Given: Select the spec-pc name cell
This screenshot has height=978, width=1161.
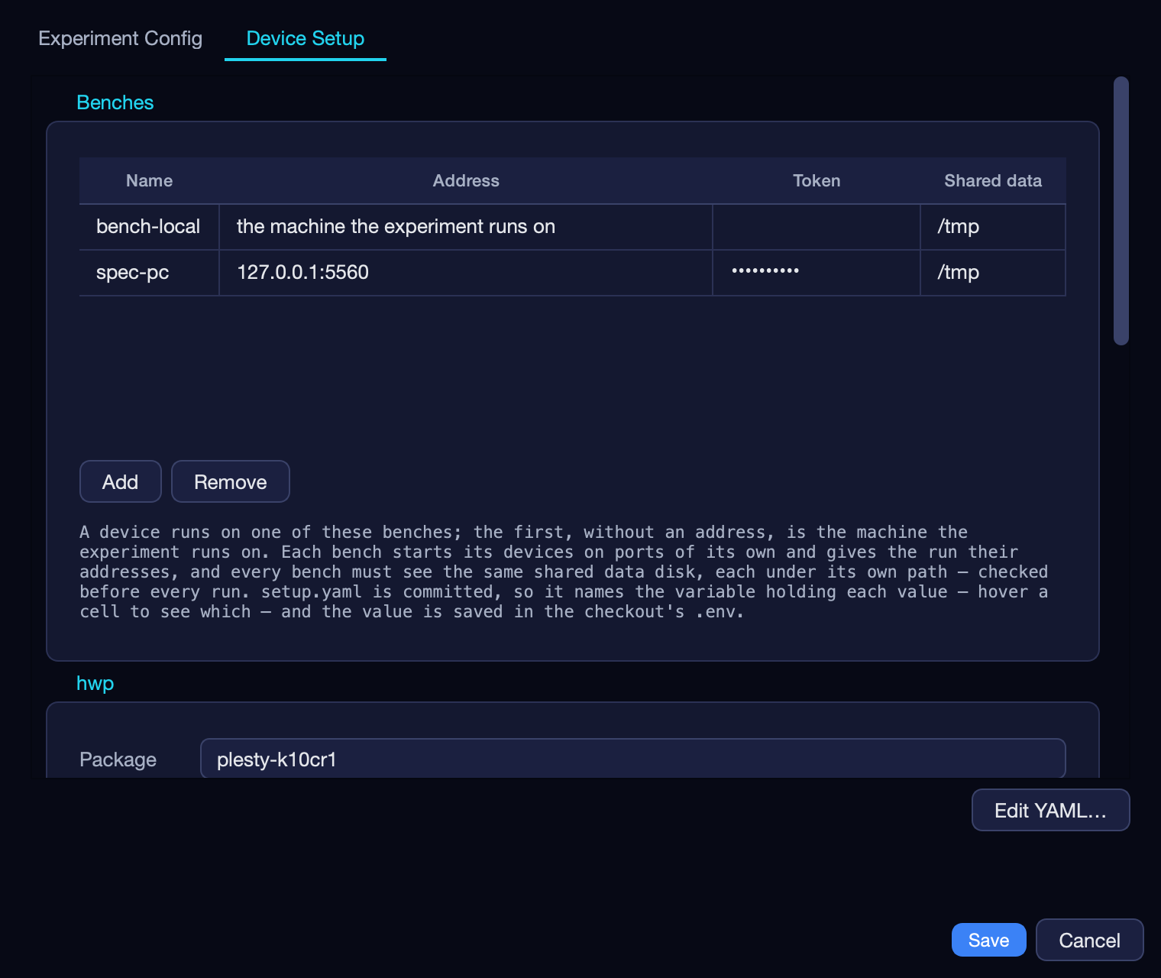Looking at the screenshot, I should pos(149,273).
